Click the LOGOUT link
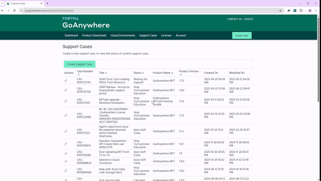 click(x=248, y=19)
